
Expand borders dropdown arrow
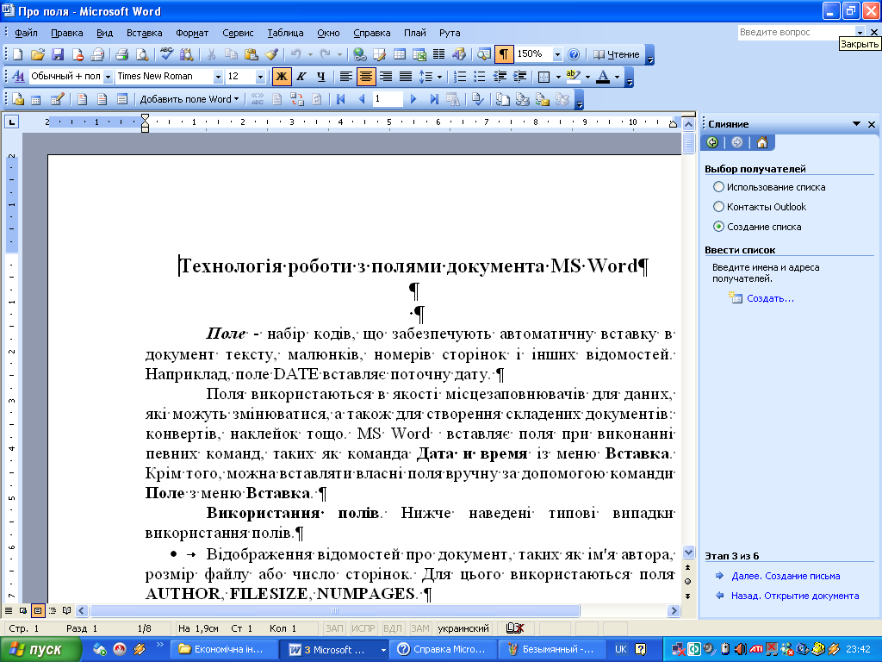(558, 77)
